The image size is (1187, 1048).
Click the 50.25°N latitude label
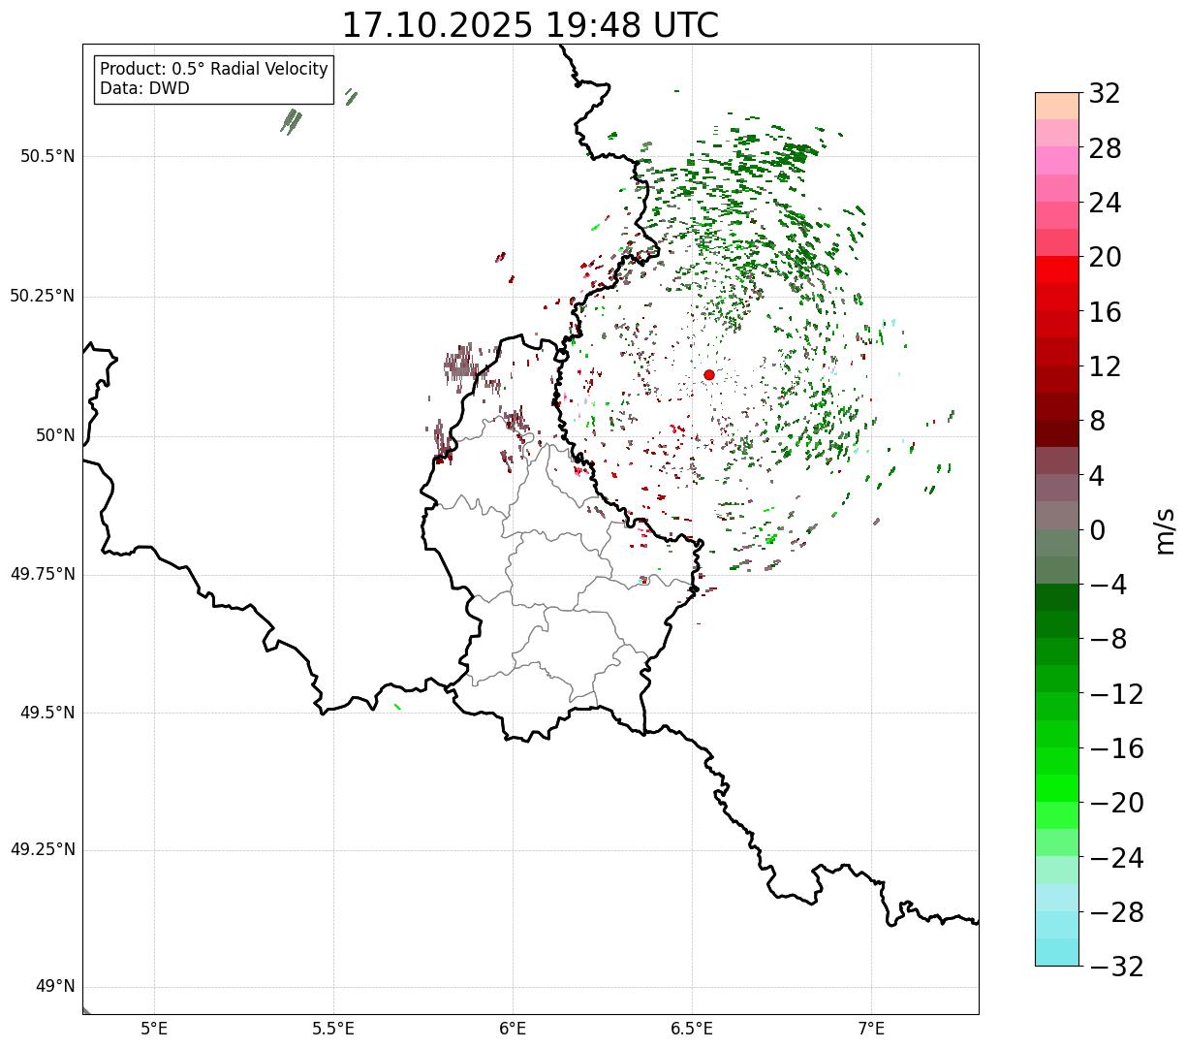tap(43, 296)
